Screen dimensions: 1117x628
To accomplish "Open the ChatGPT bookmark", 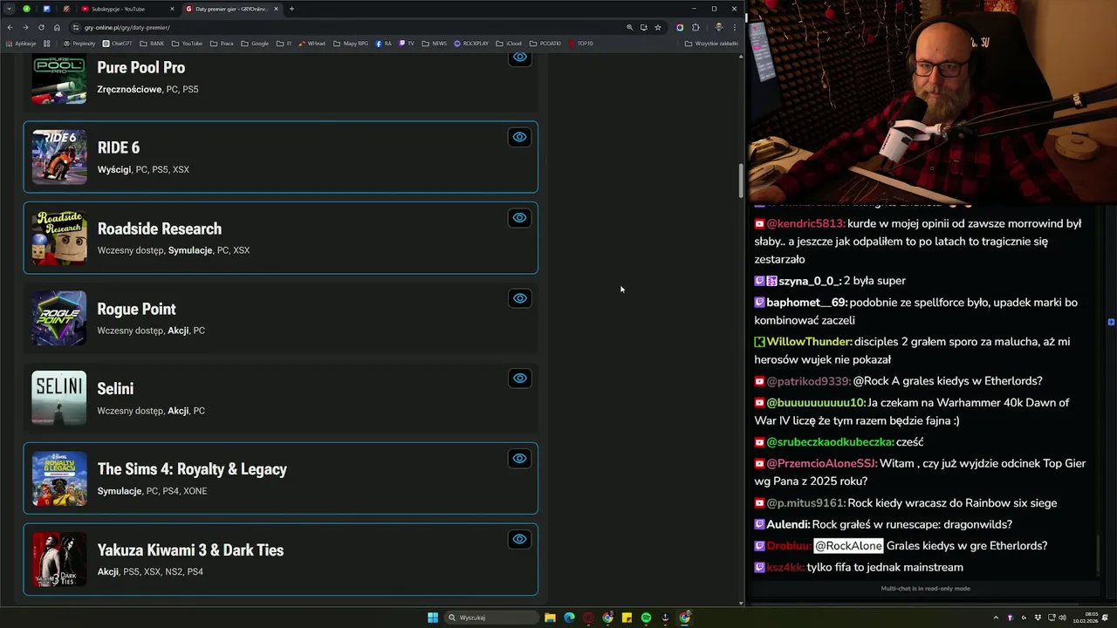I will point(117,44).
